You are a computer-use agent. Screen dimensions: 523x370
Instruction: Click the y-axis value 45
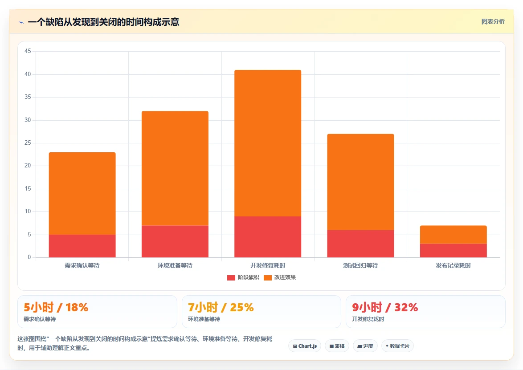pyautogui.click(x=28, y=51)
